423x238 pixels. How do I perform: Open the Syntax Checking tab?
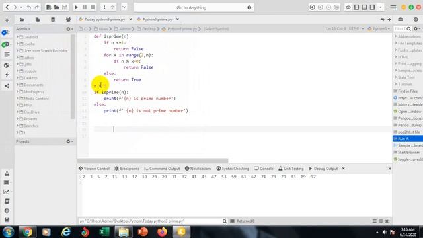(233, 169)
